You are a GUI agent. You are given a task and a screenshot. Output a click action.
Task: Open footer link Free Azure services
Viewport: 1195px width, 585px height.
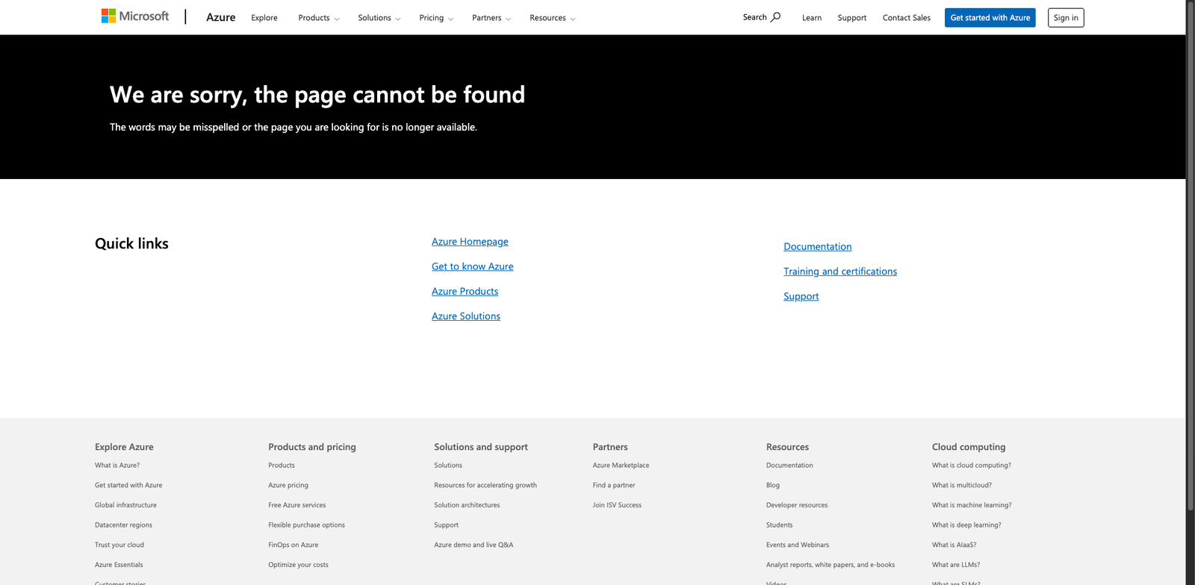[x=297, y=505]
